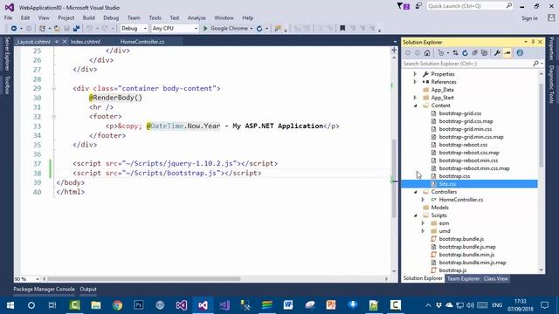Close the _Layout.cshtml tab
This screenshot has width=559, height=314.
[x=65, y=42]
